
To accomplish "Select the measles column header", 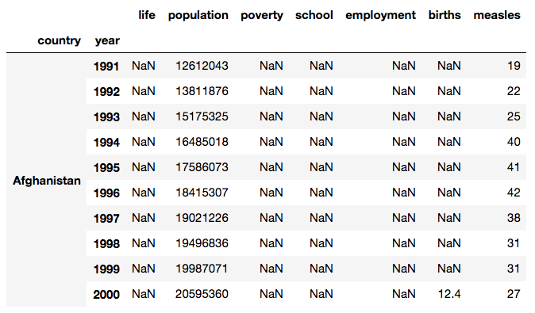I will click(x=497, y=15).
